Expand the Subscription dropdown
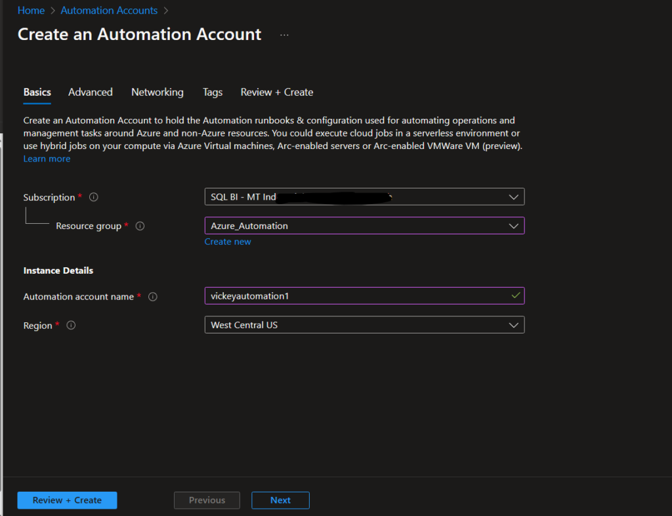The width and height of the screenshot is (672, 516). coord(364,197)
